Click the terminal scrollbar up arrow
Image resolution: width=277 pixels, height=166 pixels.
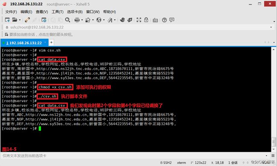(x=274, y=50)
